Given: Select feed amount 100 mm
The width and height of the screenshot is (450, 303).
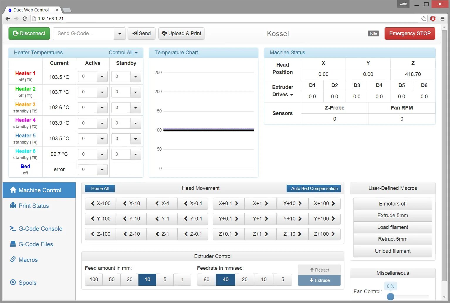Looking at the screenshot, I should point(94,280).
